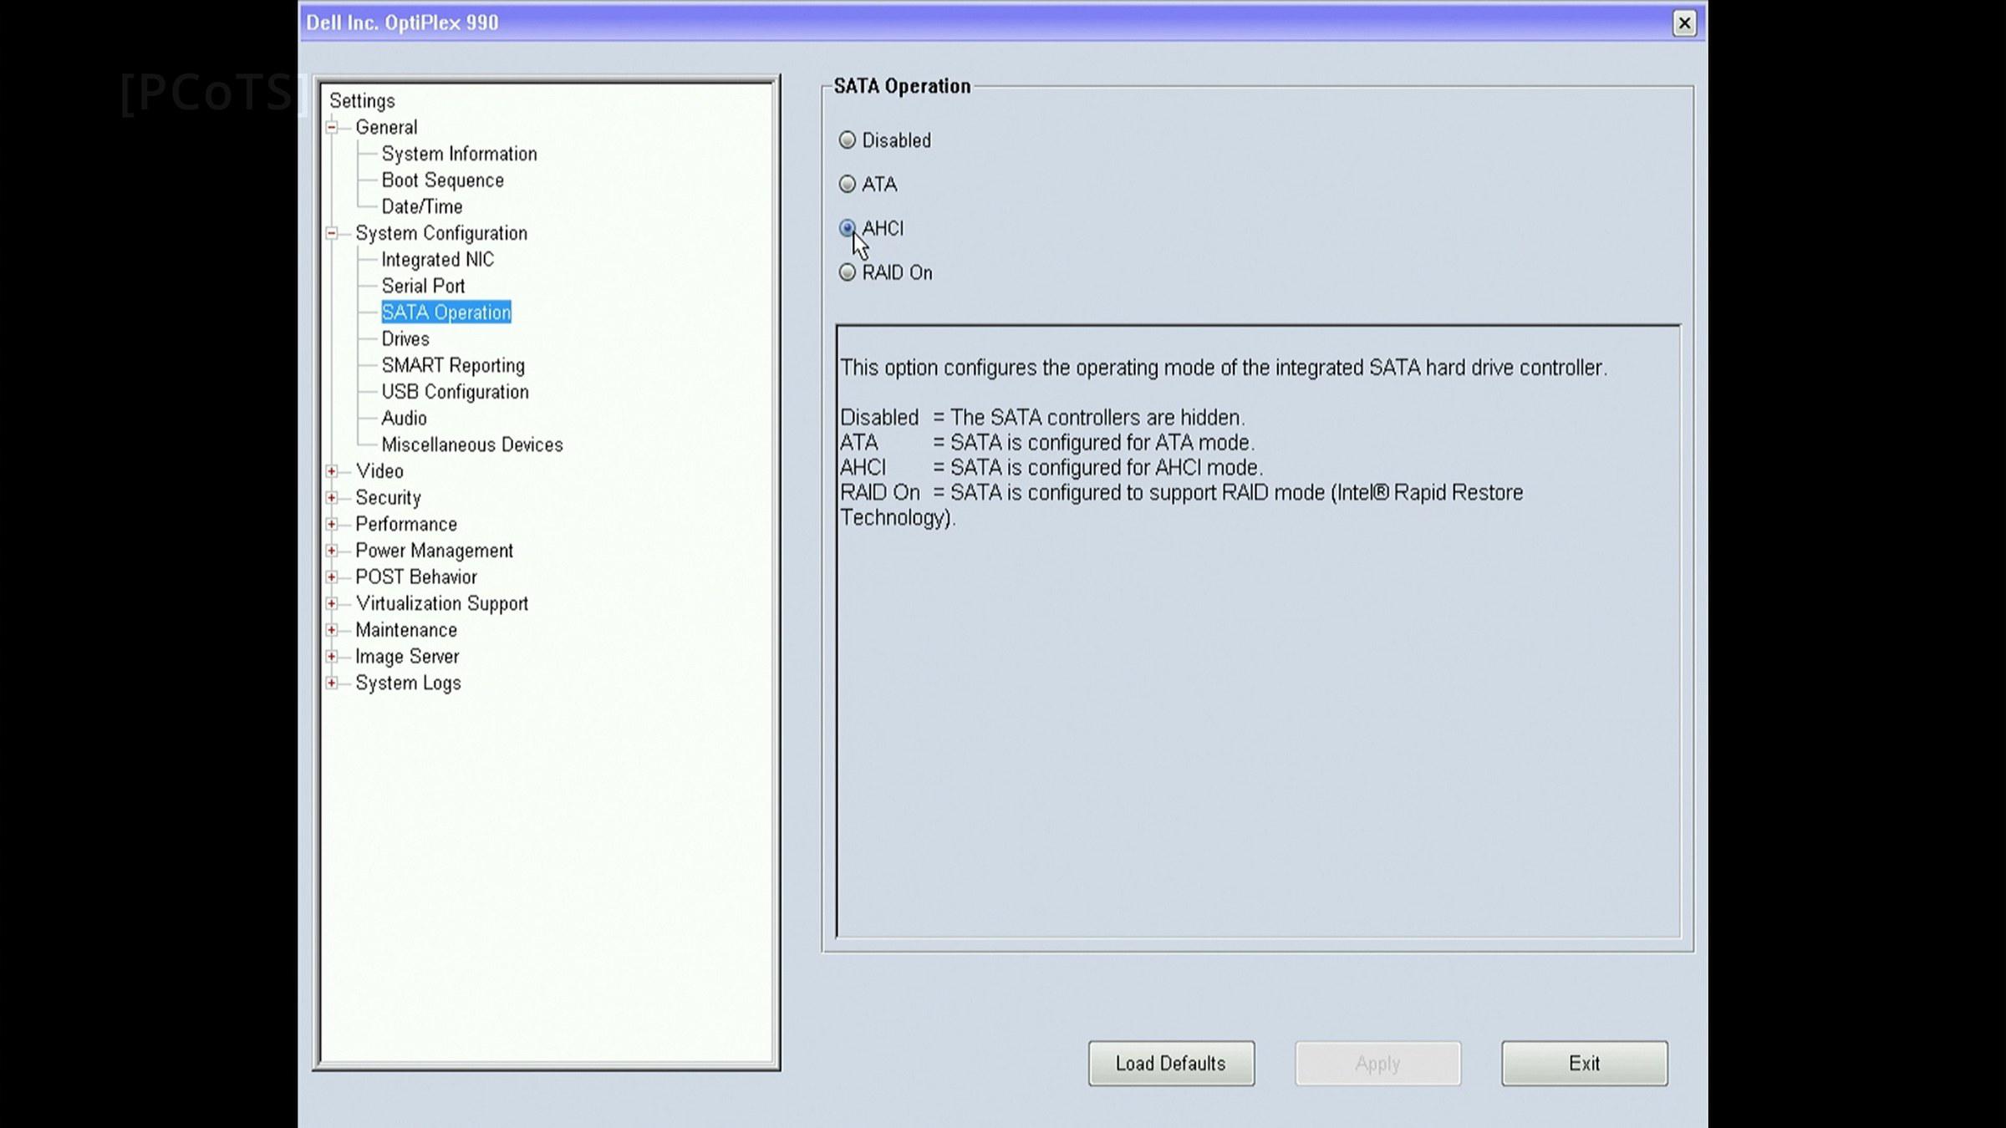This screenshot has width=2006, height=1128.
Task: Select the Image Server label
Action: (x=407, y=657)
